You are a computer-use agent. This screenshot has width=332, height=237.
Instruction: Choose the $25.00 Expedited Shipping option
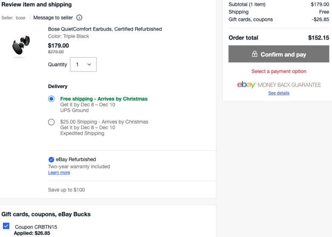tap(51, 122)
